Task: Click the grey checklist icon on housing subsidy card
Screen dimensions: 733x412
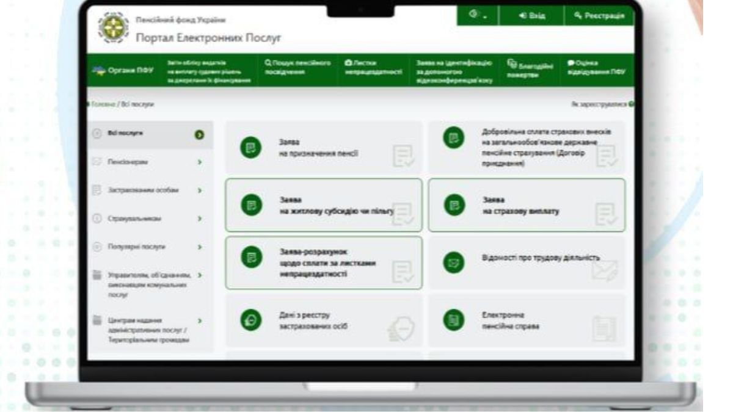Action: point(403,214)
